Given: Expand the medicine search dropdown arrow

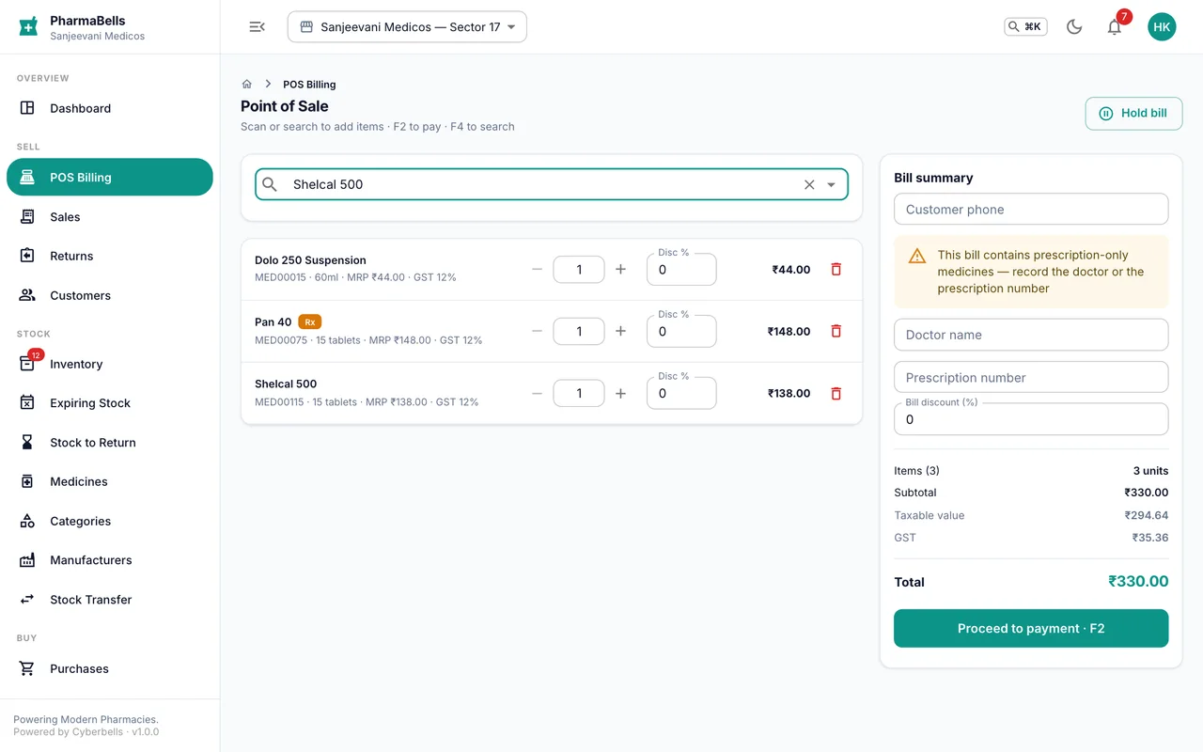Looking at the screenshot, I should point(831,184).
